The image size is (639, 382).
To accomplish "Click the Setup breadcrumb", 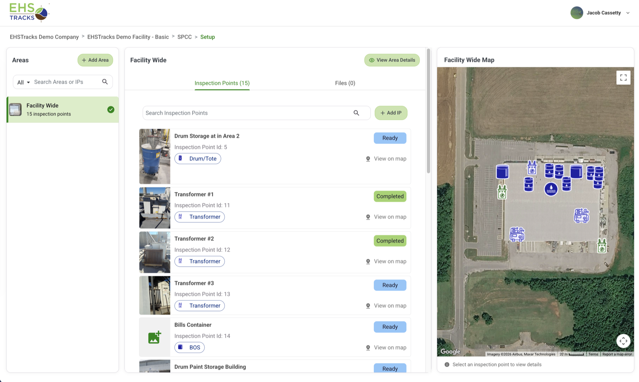I will [x=207, y=37].
